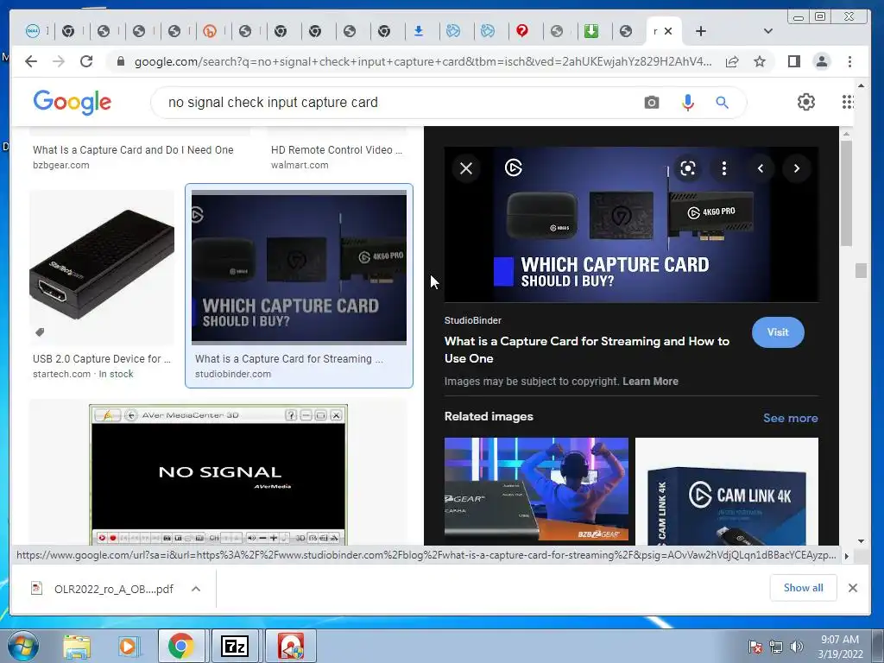Click Show all downloads

tap(804, 587)
